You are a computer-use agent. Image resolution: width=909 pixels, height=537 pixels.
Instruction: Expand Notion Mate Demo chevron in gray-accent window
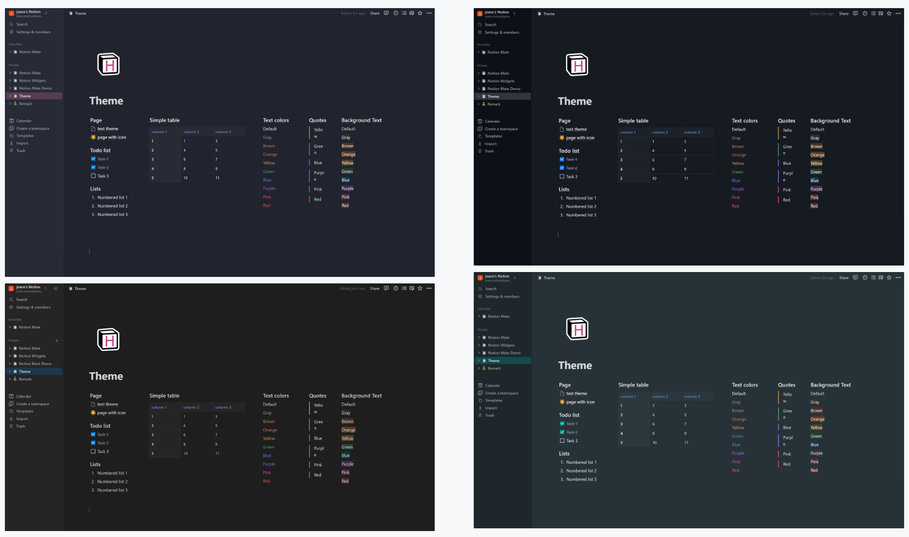coord(479,89)
